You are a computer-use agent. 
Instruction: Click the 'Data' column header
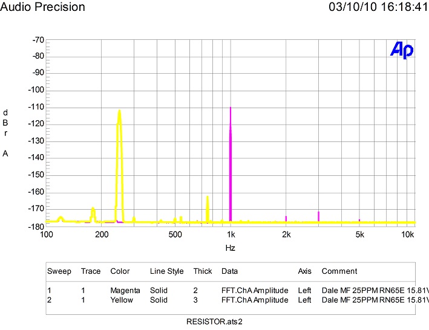(x=229, y=271)
